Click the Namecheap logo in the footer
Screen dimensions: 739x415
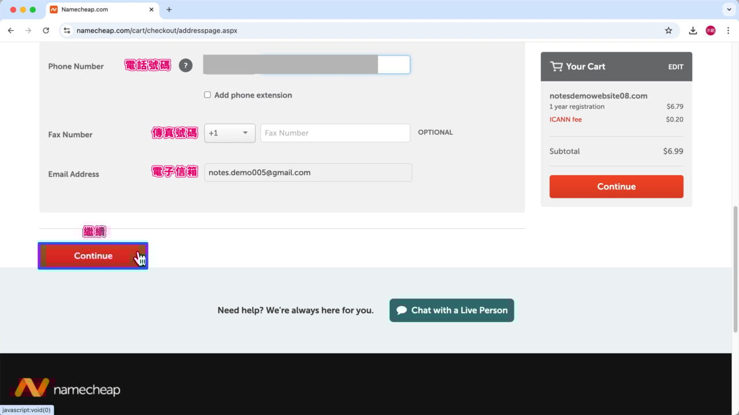[68, 389]
